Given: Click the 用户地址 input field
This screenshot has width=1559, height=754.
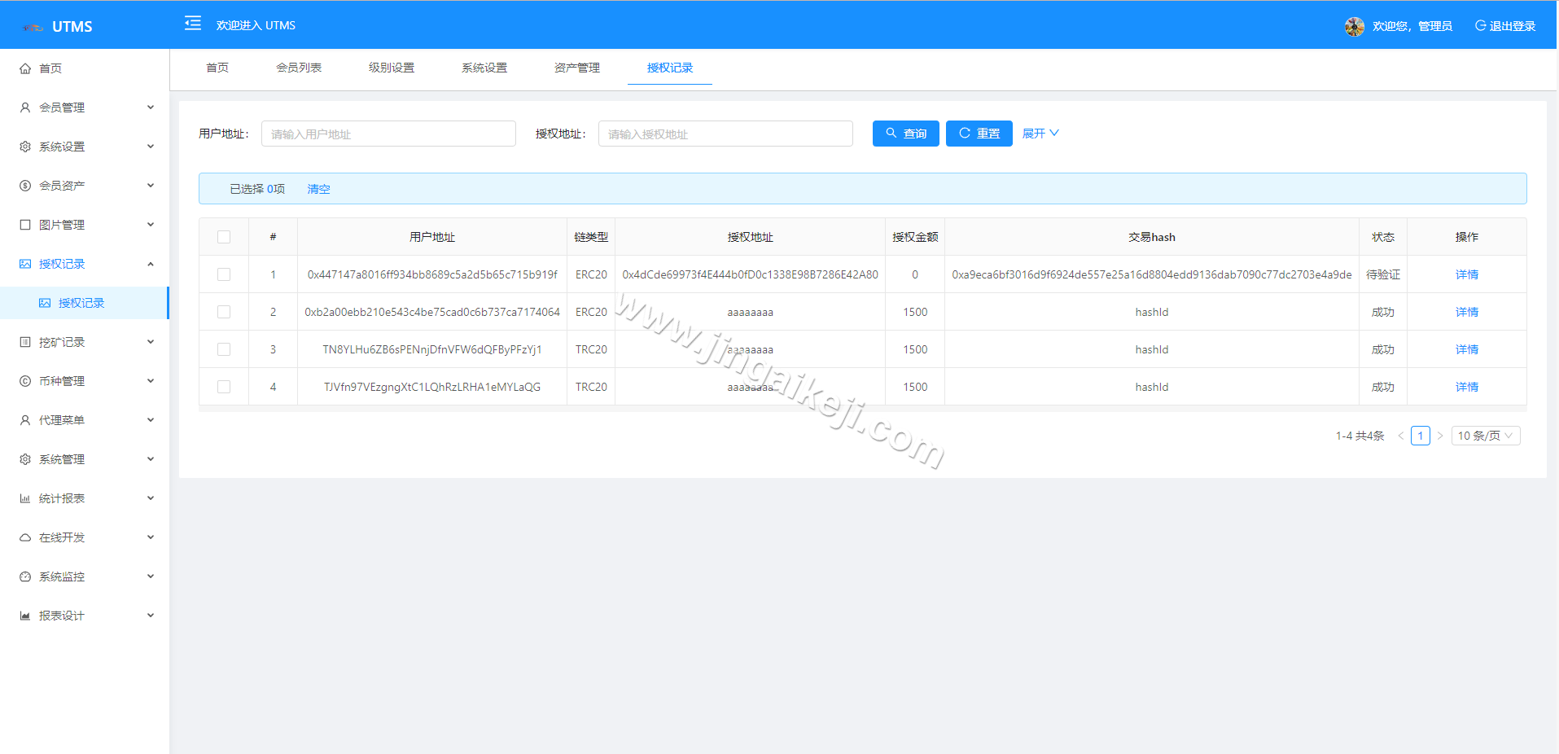Looking at the screenshot, I should 388,133.
